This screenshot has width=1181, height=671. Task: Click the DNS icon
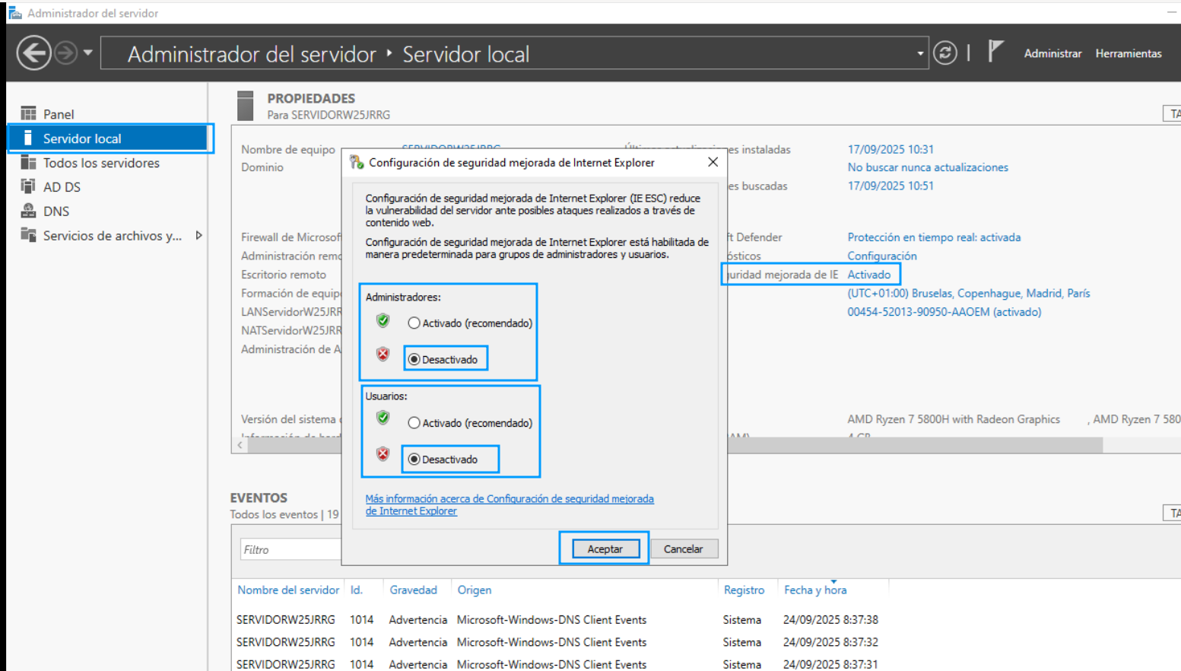28,211
